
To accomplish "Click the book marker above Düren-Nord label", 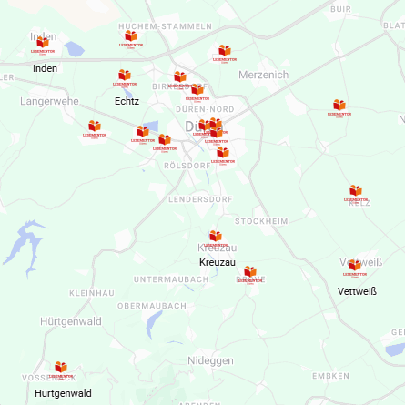I will coord(197,92).
